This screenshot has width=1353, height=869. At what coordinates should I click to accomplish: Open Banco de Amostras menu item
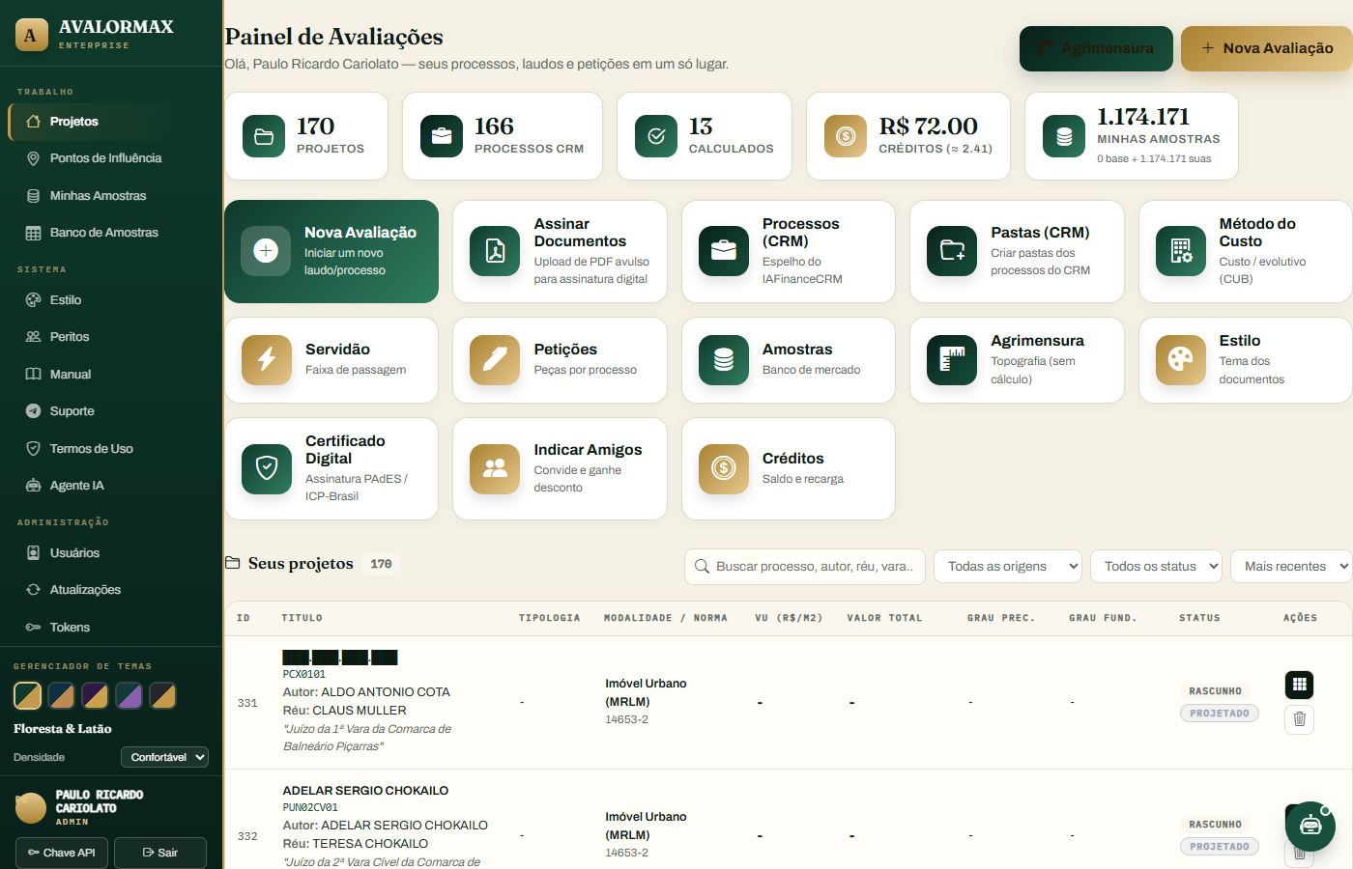tap(103, 233)
